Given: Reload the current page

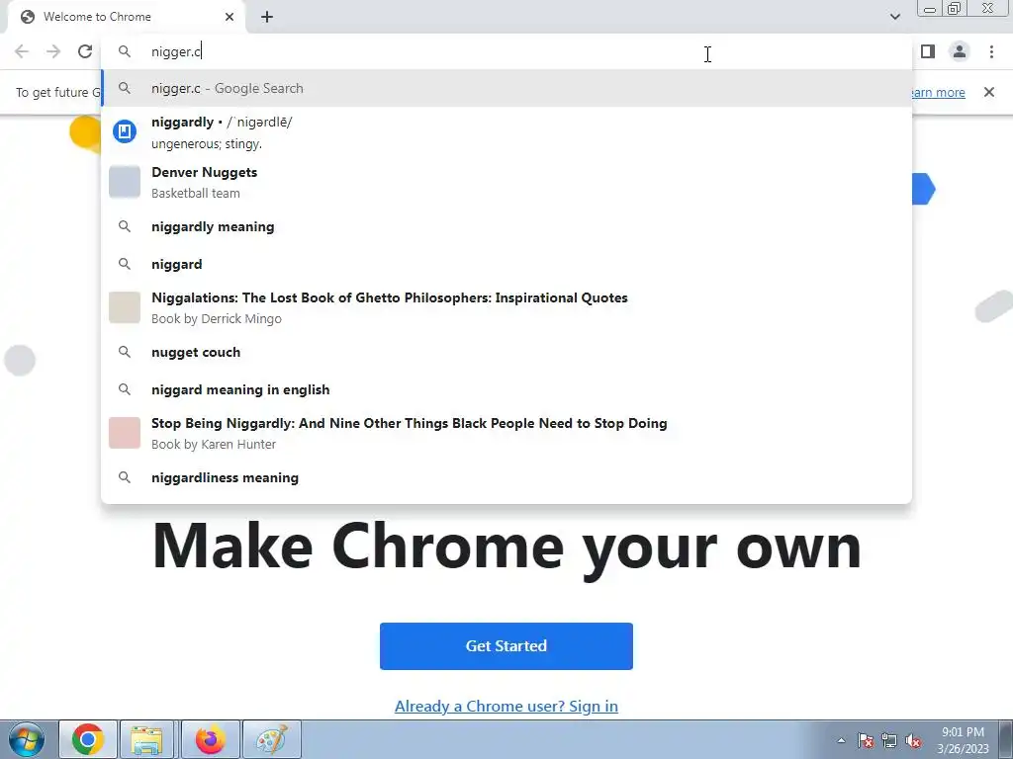Looking at the screenshot, I should (x=85, y=51).
